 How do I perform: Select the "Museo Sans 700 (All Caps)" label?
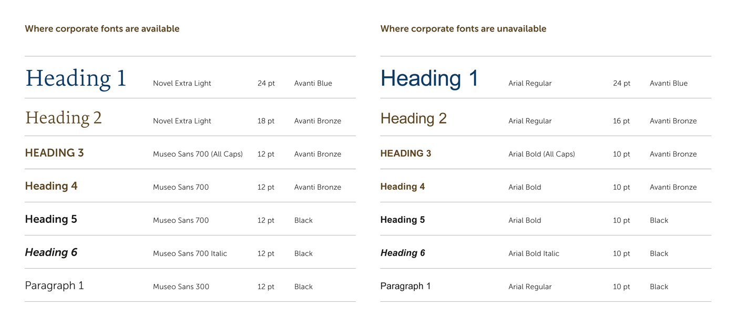198,154
